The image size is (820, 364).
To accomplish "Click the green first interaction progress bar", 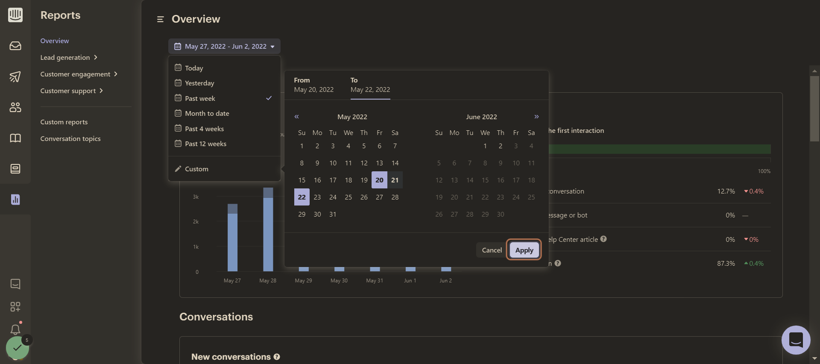I will click(660, 149).
